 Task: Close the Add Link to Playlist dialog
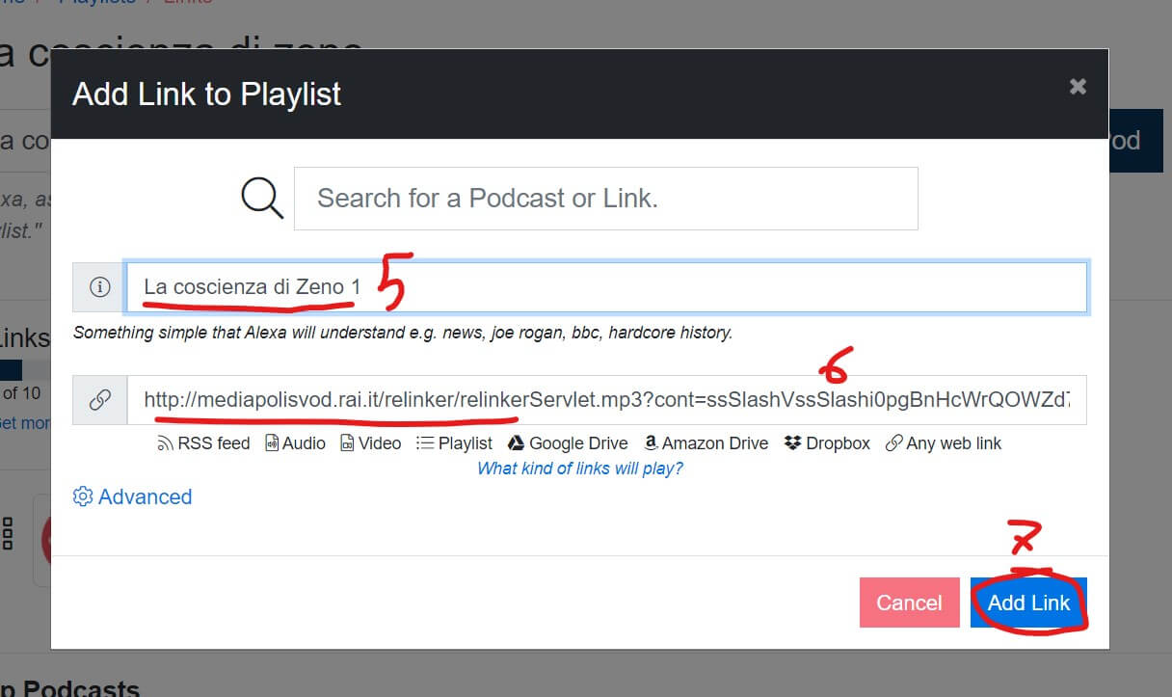point(1078,87)
